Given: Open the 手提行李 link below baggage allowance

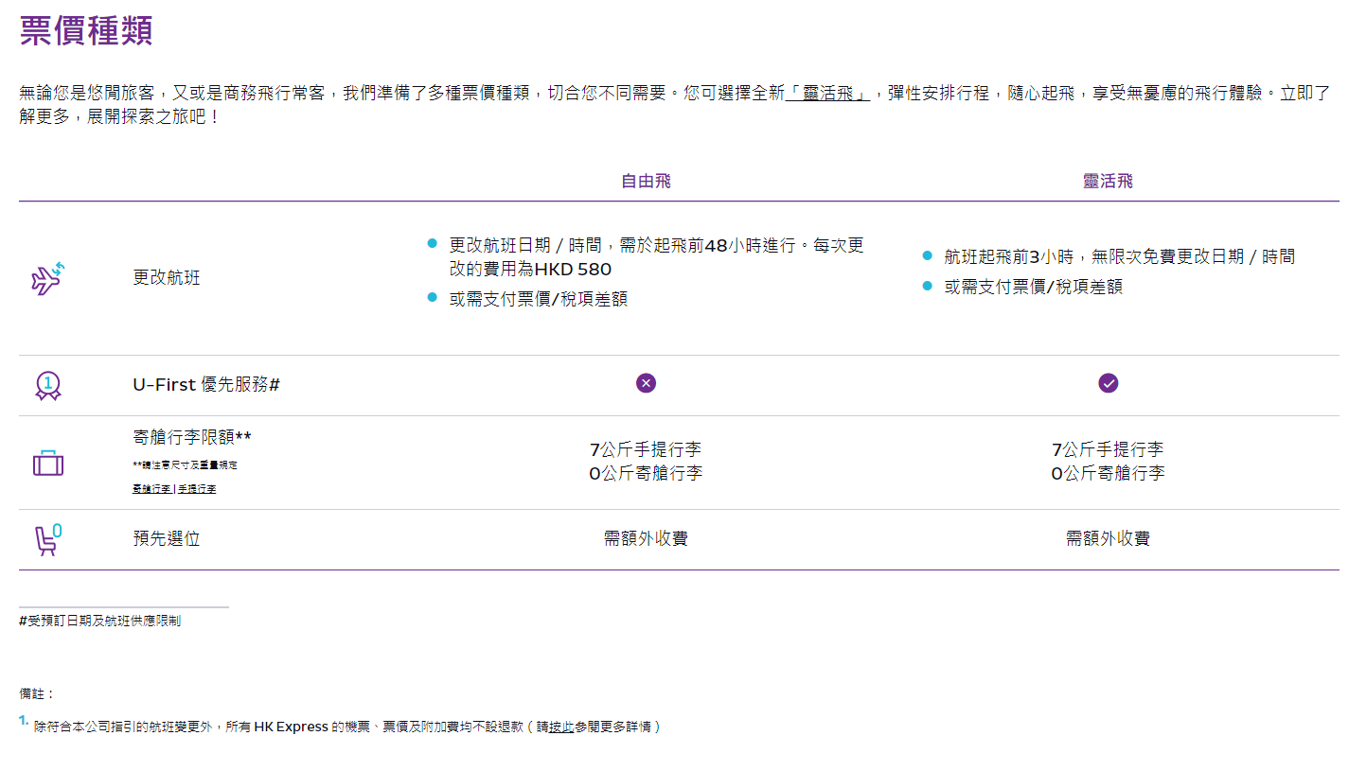Looking at the screenshot, I should point(197,489).
